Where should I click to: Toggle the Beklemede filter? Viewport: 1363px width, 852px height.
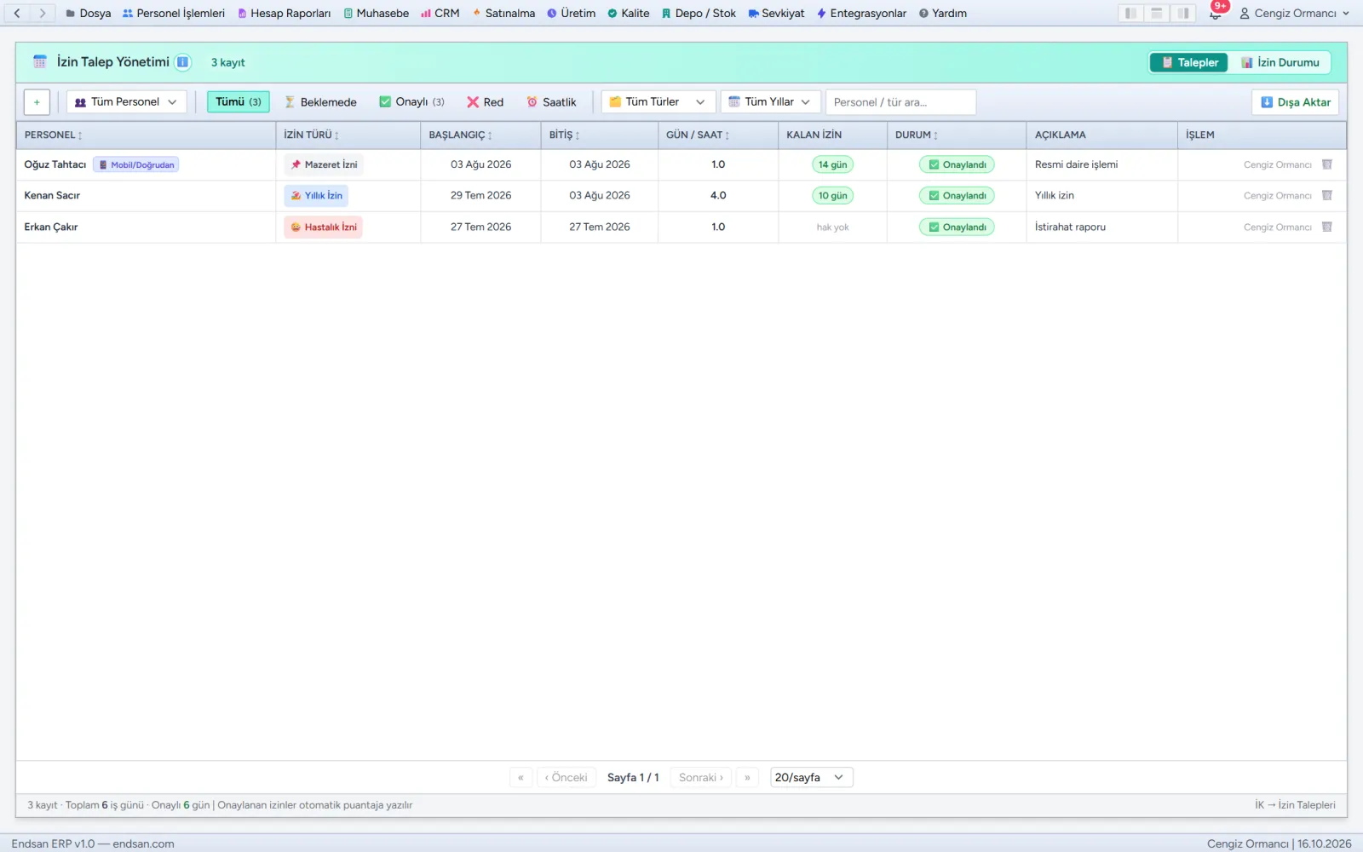point(320,102)
